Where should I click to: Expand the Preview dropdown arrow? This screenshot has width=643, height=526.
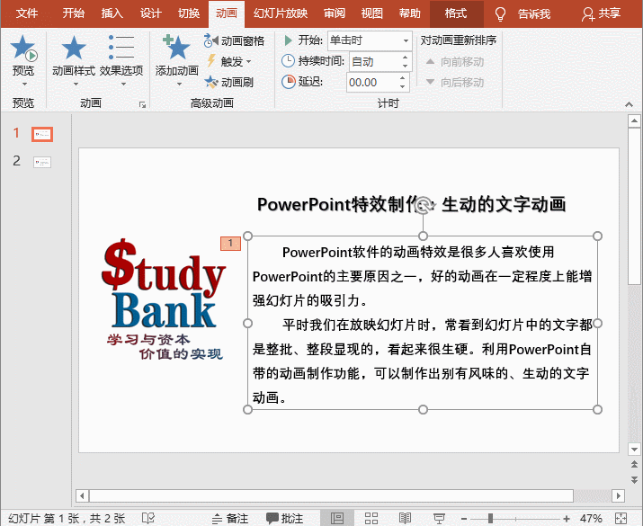pos(24,84)
